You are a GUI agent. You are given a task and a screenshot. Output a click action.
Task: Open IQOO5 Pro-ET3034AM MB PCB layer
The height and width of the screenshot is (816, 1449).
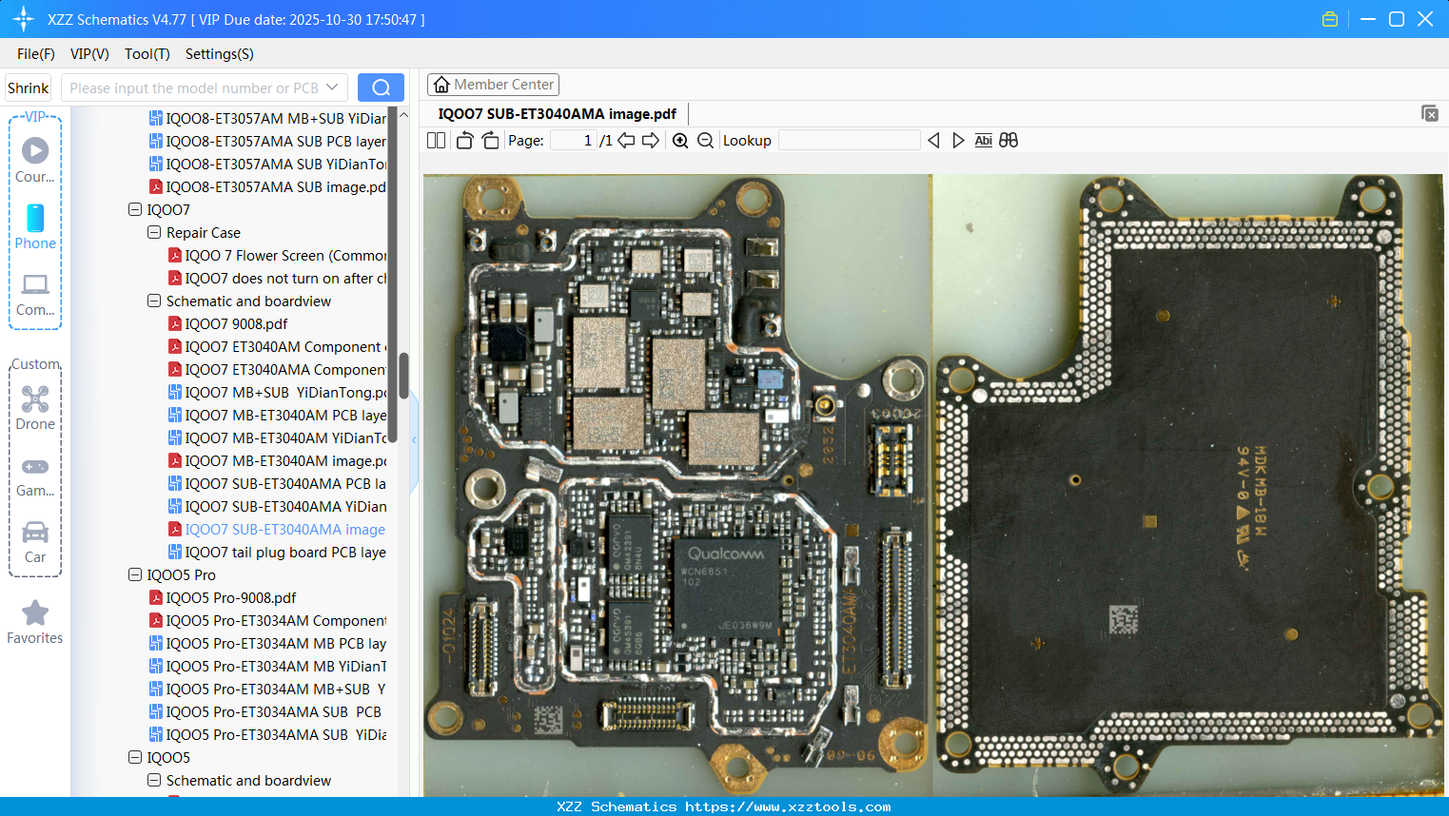coord(276,643)
